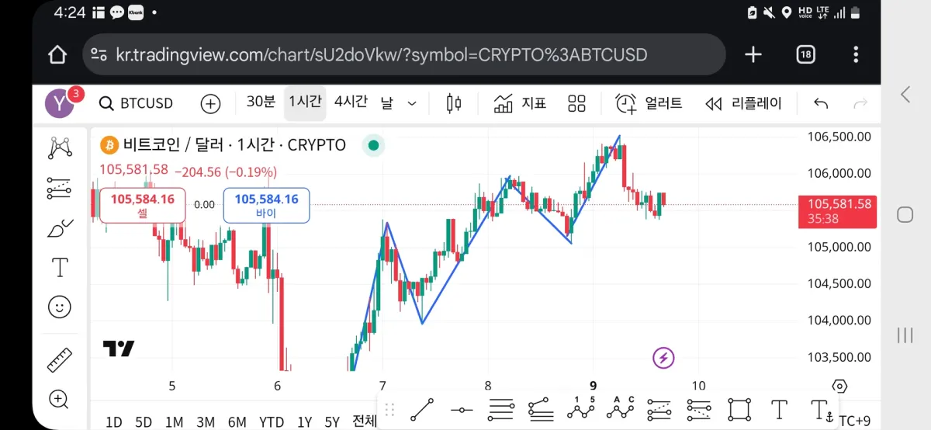Open the XABCD pattern tool in sidebar

point(60,147)
